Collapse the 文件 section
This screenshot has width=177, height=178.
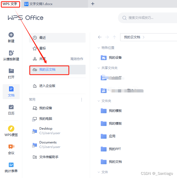99,172
